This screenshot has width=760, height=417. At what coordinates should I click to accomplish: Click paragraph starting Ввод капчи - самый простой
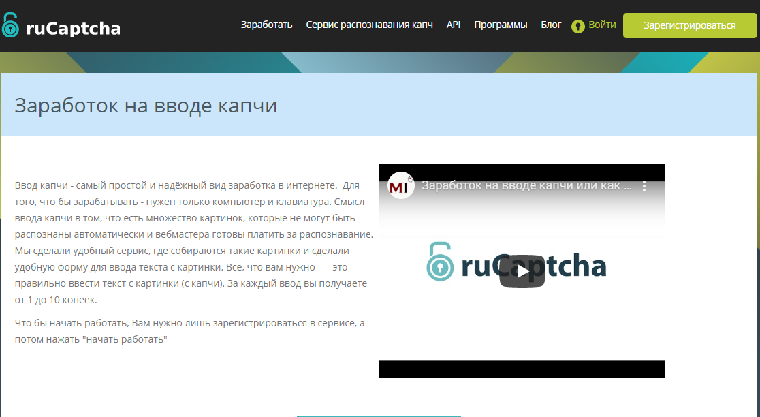coord(194,243)
